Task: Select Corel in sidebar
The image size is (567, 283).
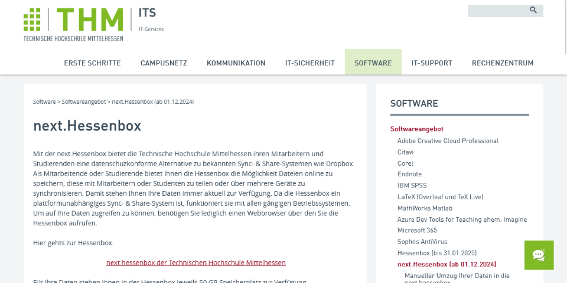Action: (x=405, y=163)
